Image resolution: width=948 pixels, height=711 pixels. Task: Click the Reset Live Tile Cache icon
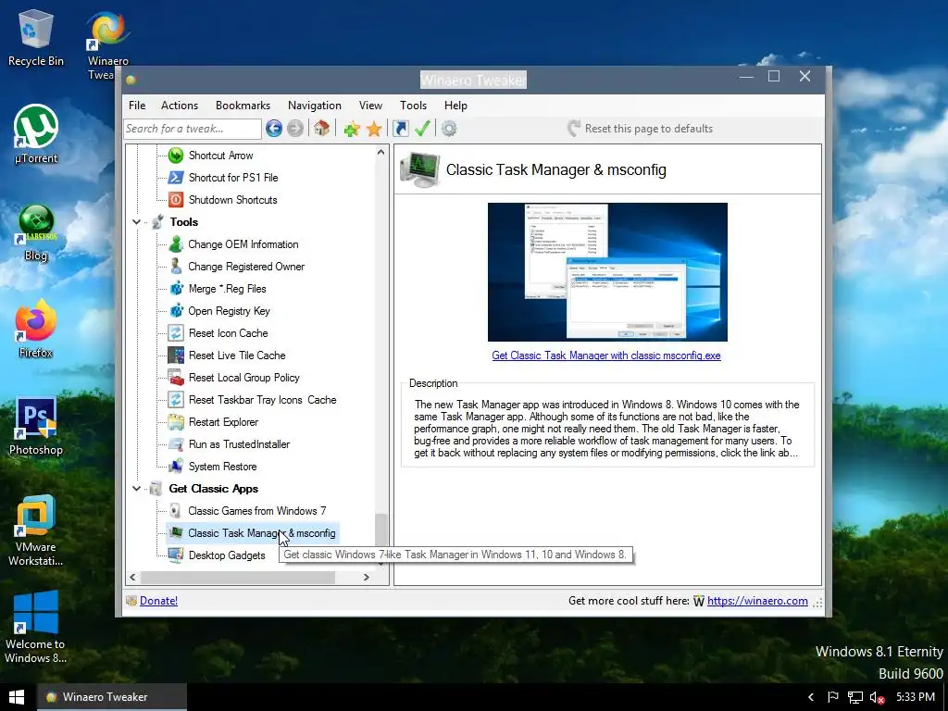point(176,355)
